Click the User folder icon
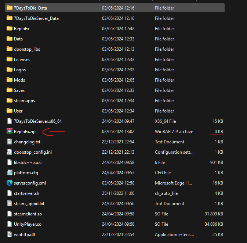 pyautogui.click(x=10, y=111)
